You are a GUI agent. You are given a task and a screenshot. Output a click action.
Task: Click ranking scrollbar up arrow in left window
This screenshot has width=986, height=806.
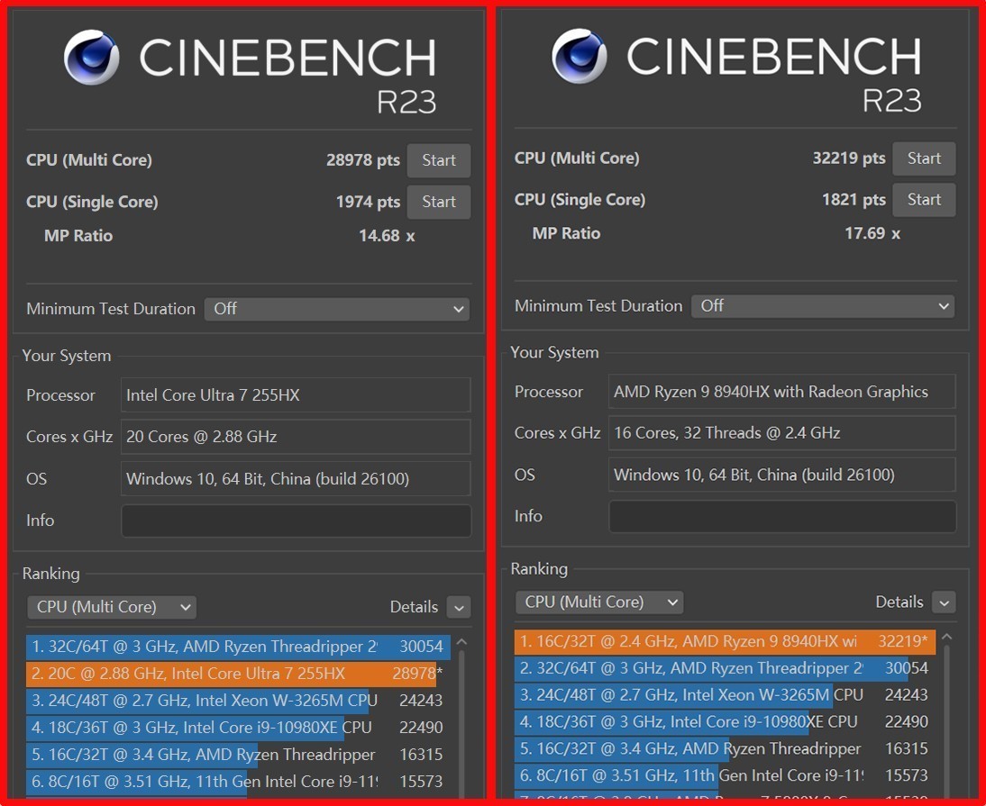click(x=461, y=642)
